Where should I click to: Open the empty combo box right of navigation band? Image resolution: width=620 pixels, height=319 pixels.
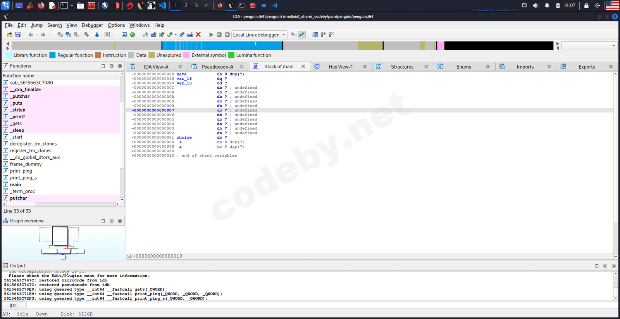click(589, 46)
